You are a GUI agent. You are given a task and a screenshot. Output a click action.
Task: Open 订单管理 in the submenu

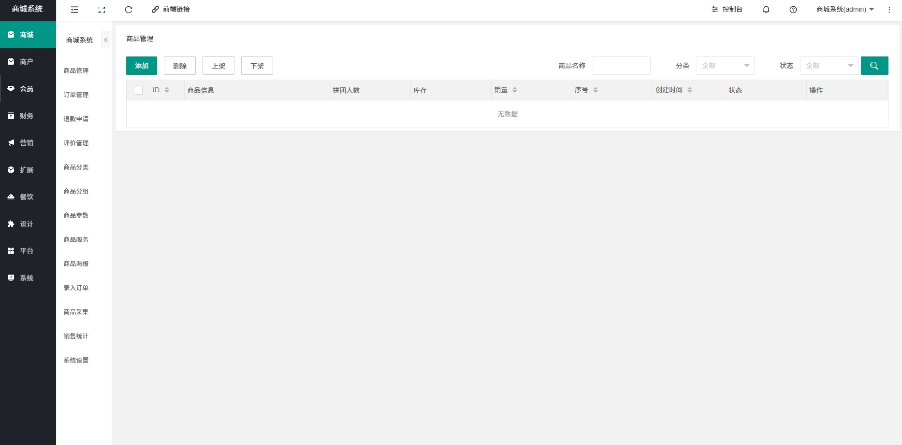76,95
